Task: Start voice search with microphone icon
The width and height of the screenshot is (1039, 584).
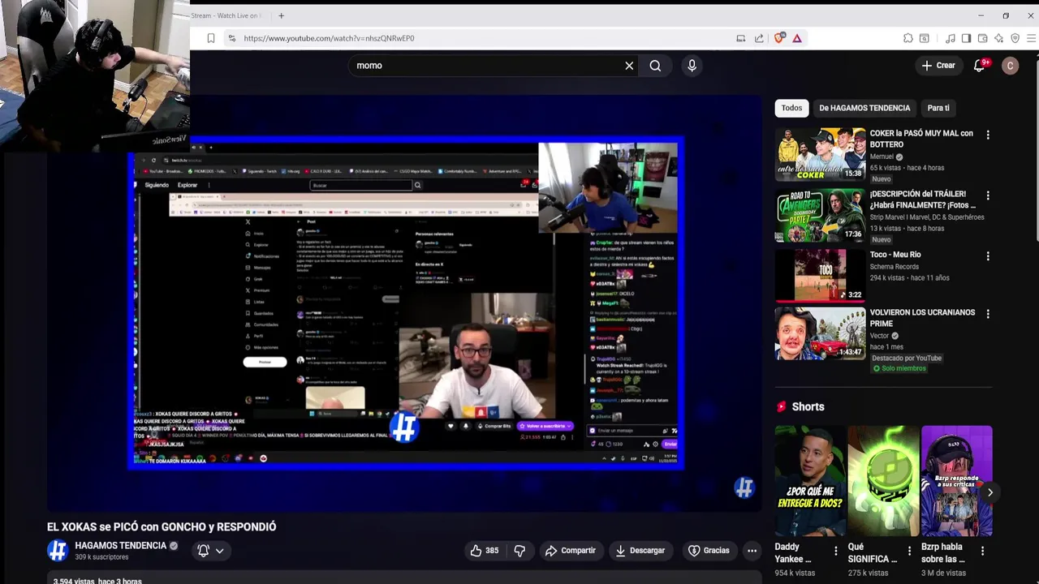Action: 692,66
